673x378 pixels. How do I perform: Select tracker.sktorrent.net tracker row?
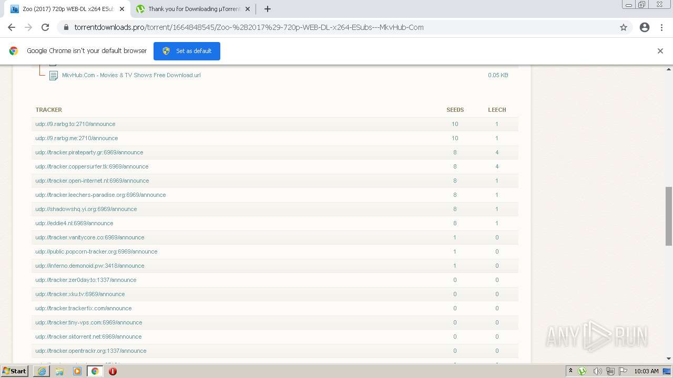(275, 337)
